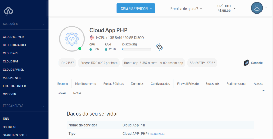Click the US flag icon
This screenshot has width=273, height=139.
(x=91, y=37)
